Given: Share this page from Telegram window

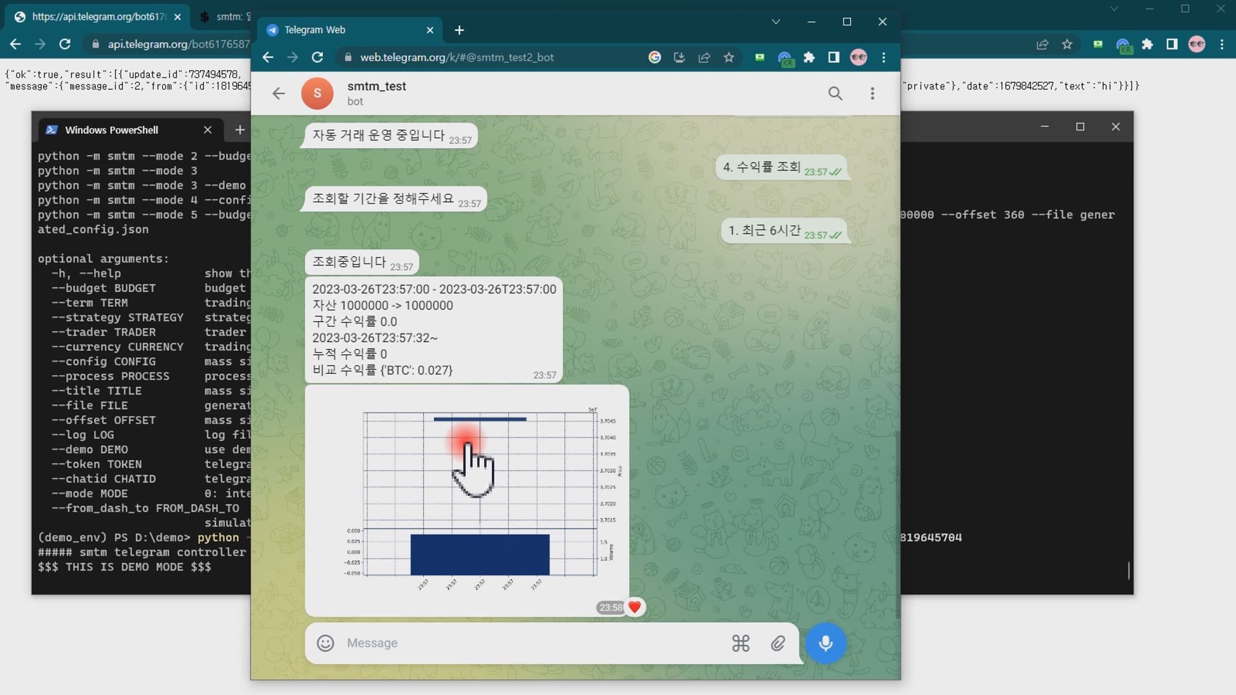Looking at the screenshot, I should tap(704, 57).
